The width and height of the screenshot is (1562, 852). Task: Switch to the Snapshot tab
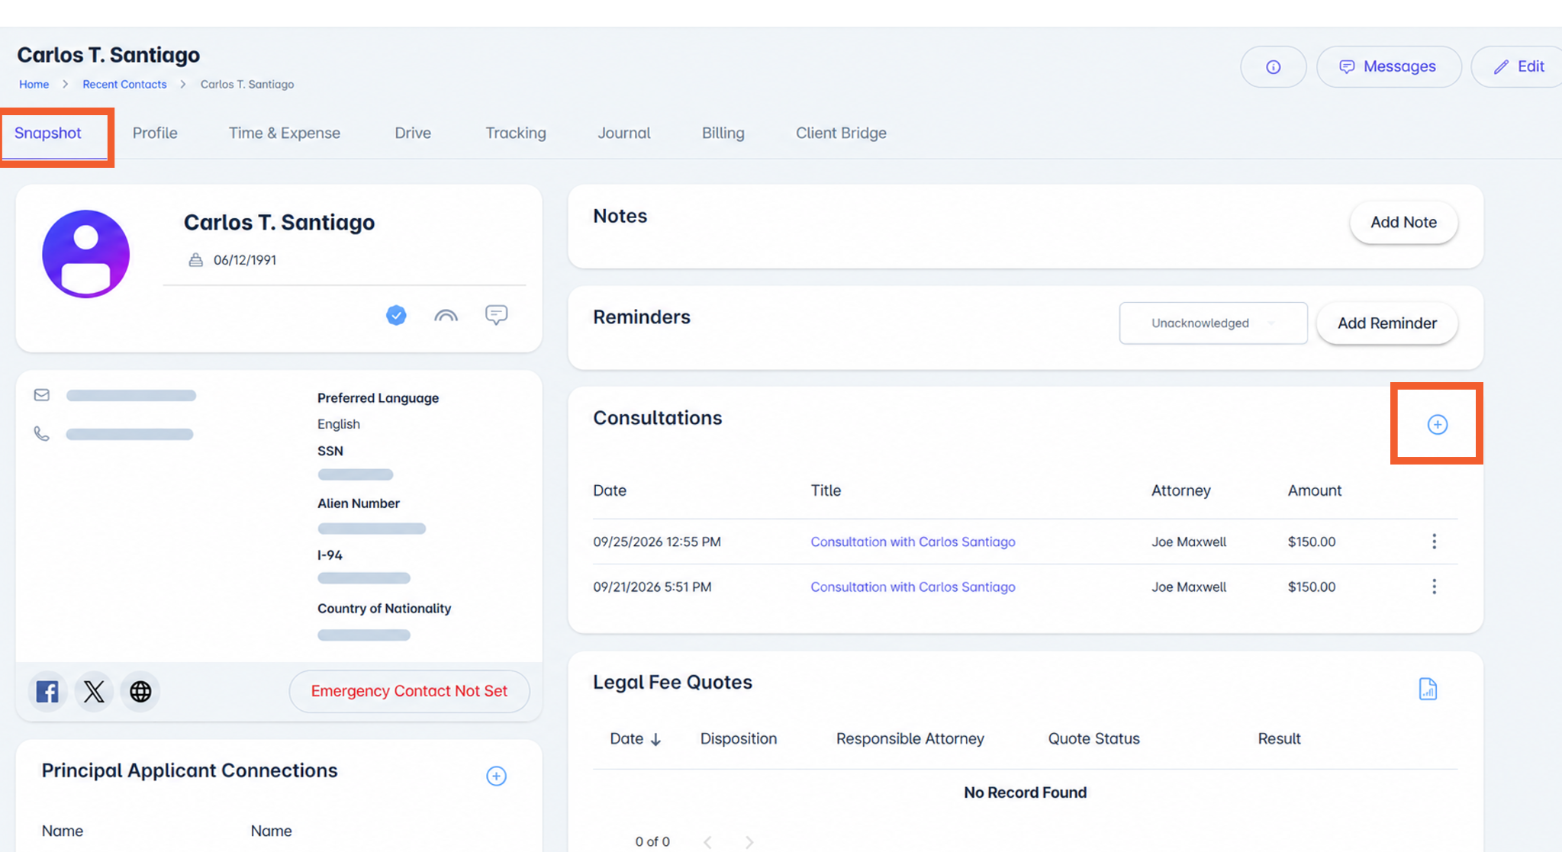48,133
